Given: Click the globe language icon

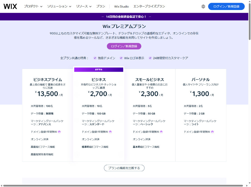Looking at the screenshot, I should click(203, 7).
